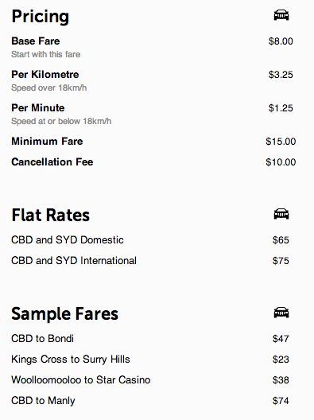The image size is (314, 420).
Task: Click the car icon beside Pricing heading
Action: click(281, 15)
